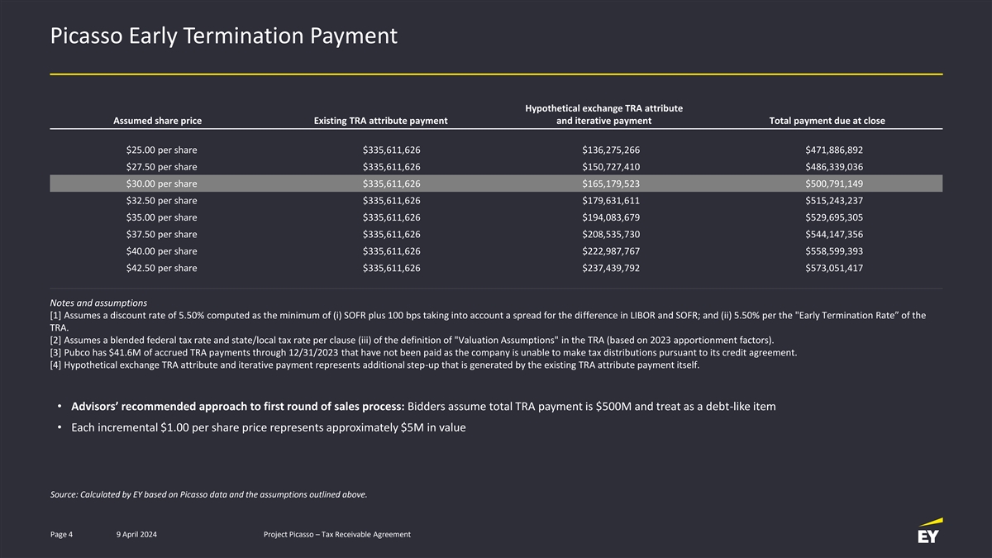Click the "Notes and assumptions" heading
992x558 pixels.
tap(99, 303)
